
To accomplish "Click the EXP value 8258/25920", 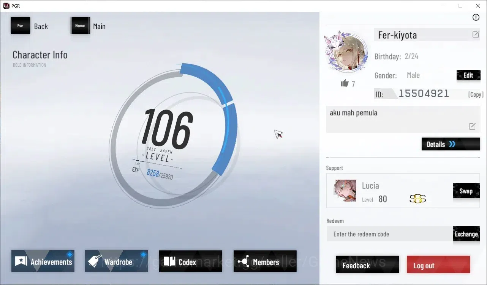I will pyautogui.click(x=160, y=174).
